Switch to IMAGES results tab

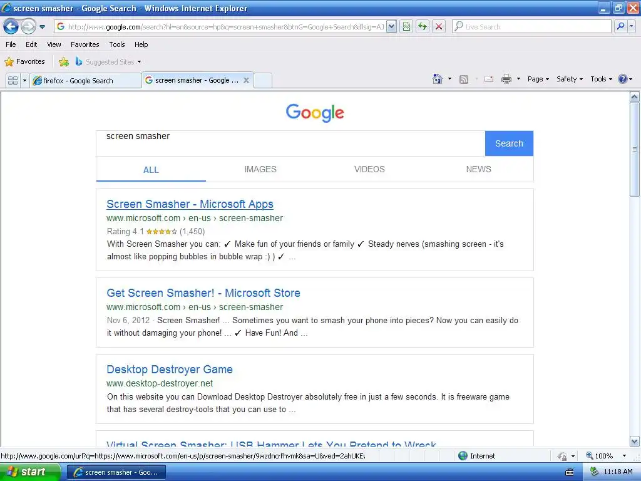tap(260, 169)
